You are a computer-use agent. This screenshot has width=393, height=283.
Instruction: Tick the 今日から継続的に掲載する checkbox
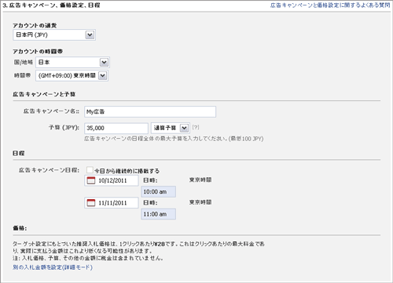tap(90, 170)
